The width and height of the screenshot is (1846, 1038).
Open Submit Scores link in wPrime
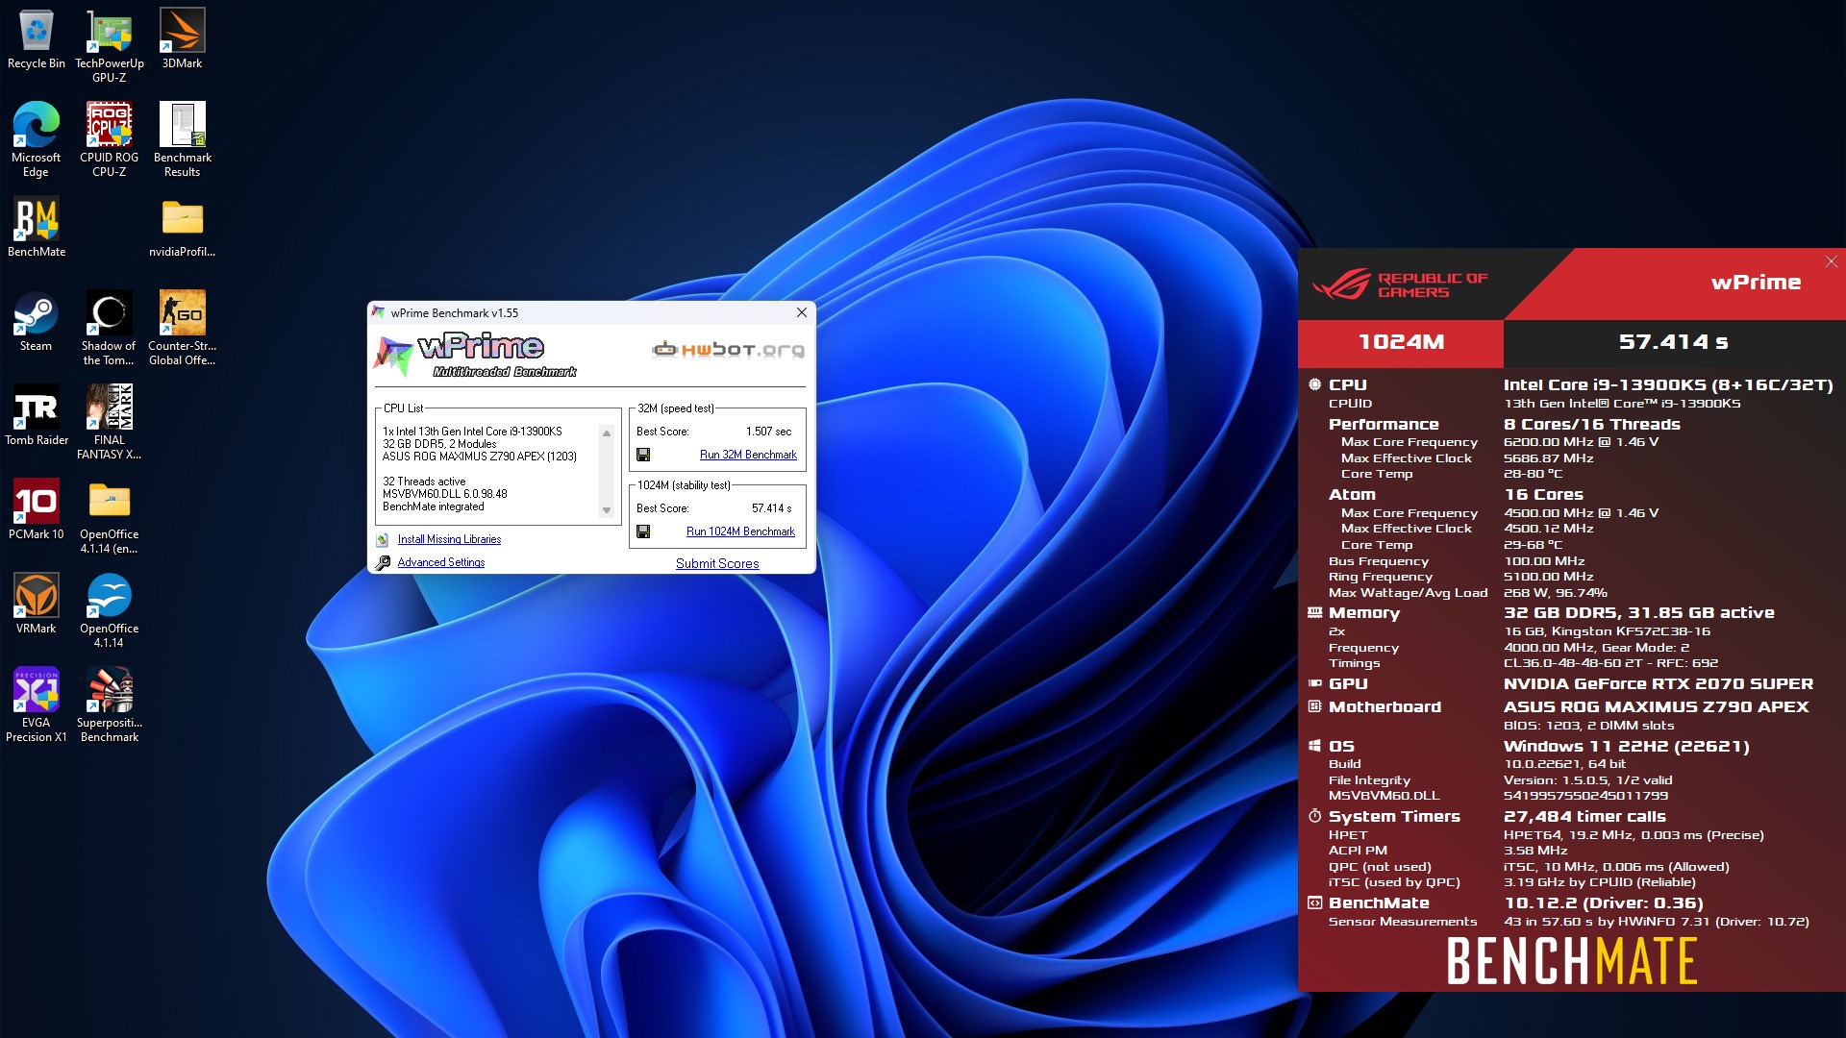pos(717,563)
